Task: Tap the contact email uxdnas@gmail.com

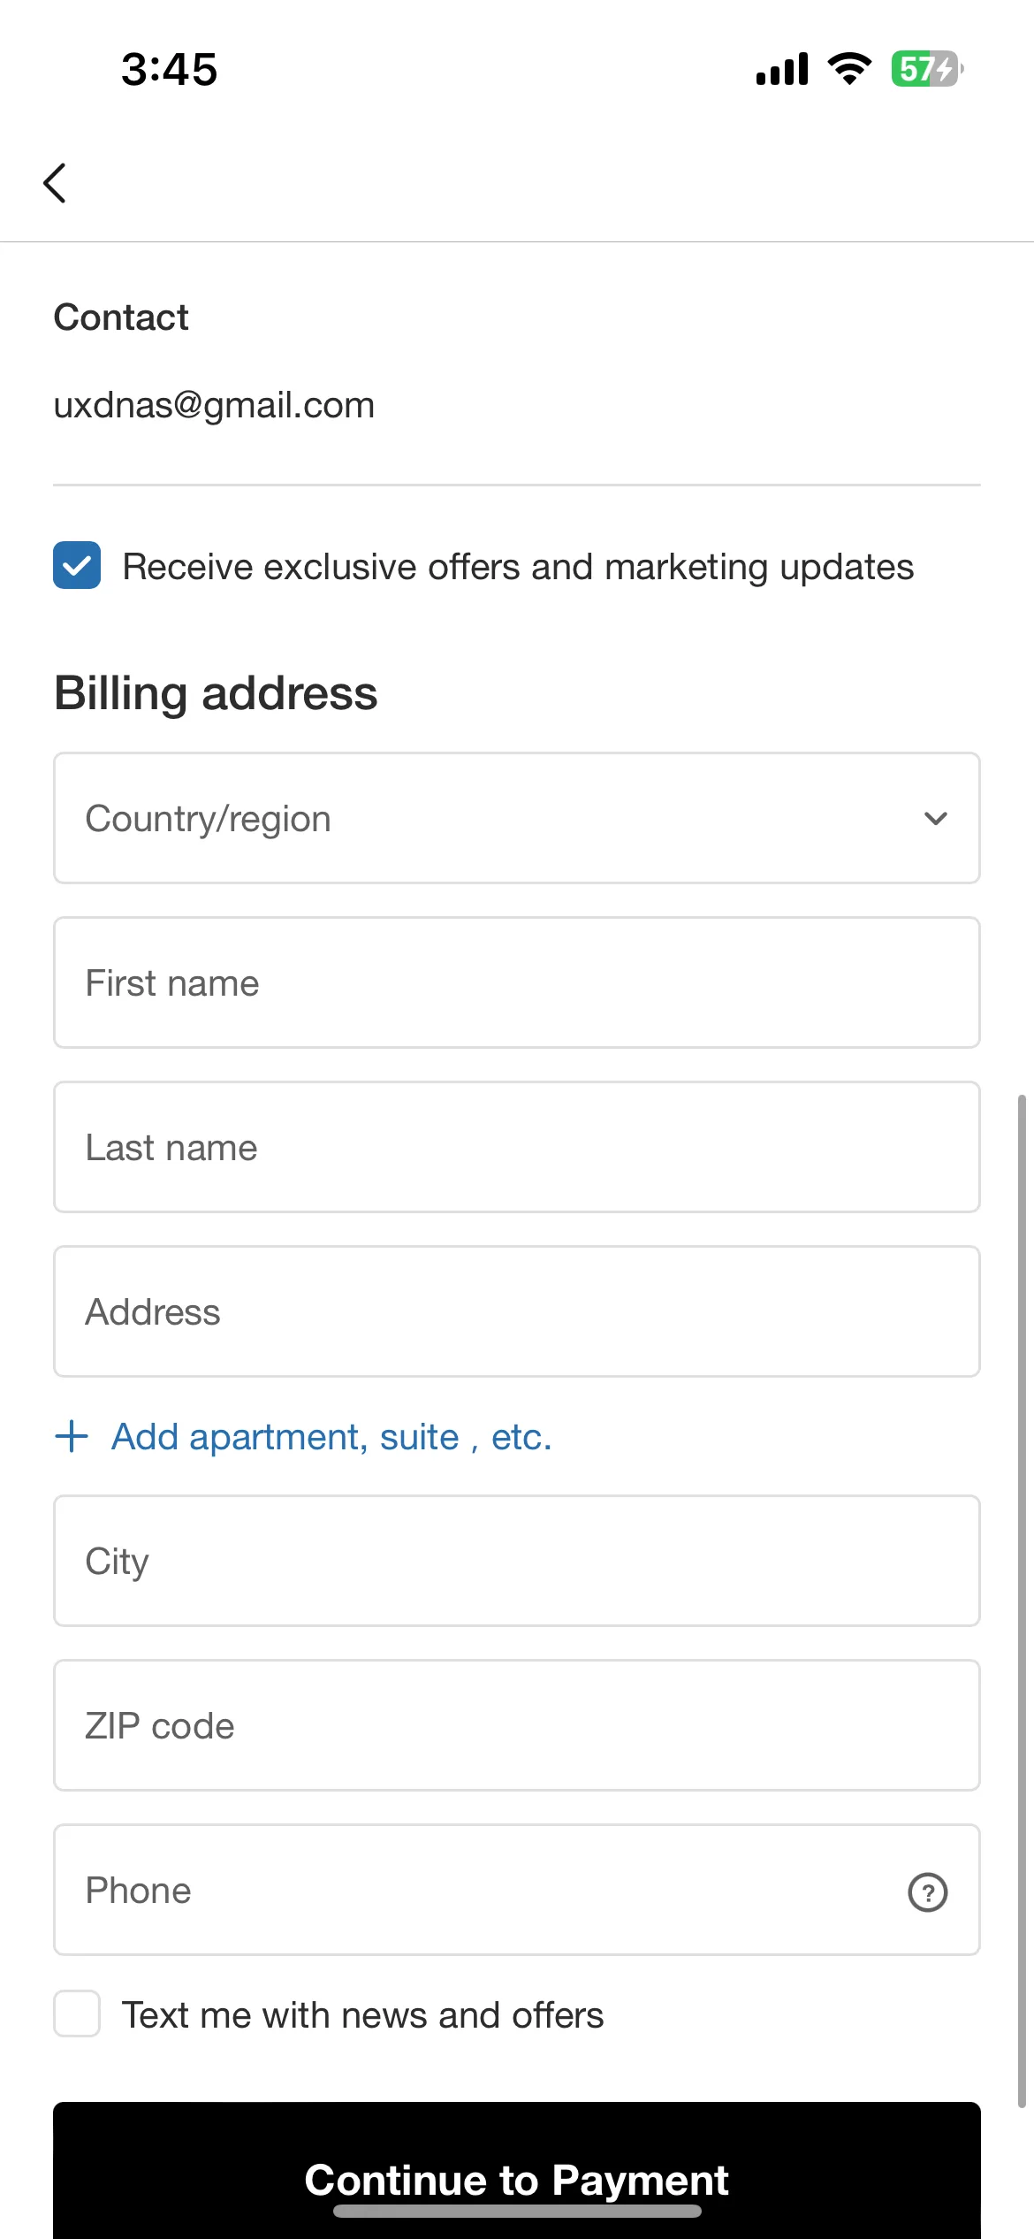Action: [x=214, y=406]
